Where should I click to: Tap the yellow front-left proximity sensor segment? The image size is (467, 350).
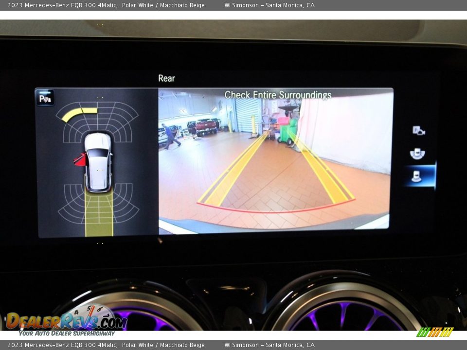tap(79, 114)
